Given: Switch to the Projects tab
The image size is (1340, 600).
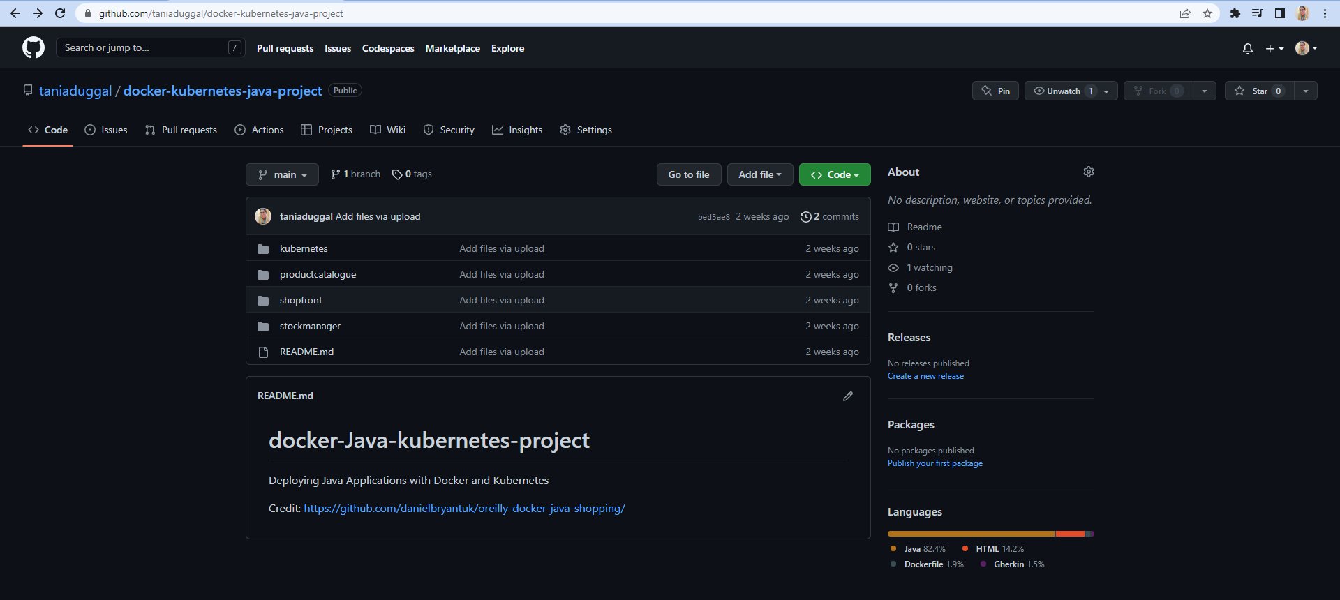Looking at the screenshot, I should point(327,130).
